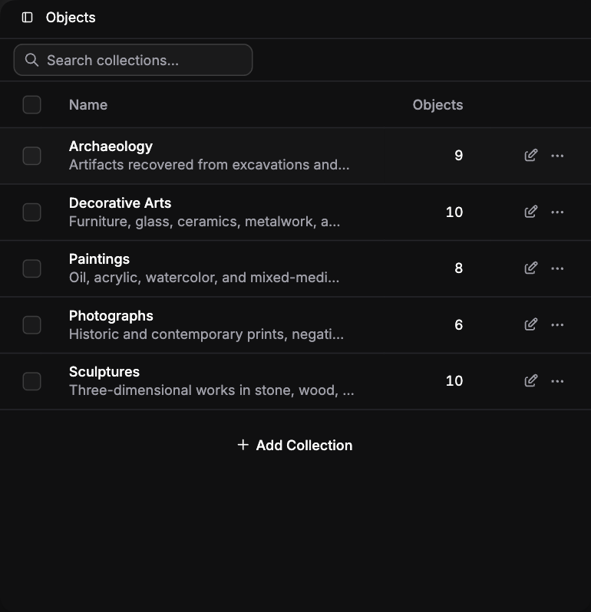
Task: Edit the Archaeology collection
Action: click(x=531, y=156)
